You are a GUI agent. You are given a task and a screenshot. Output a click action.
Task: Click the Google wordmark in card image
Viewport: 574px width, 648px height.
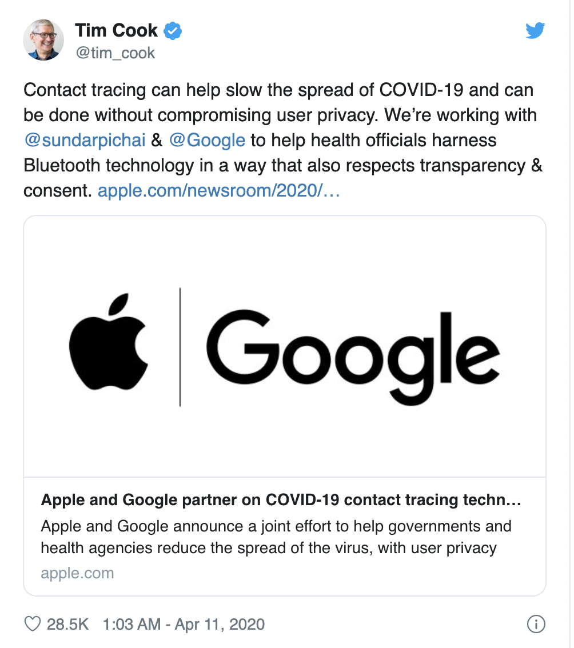(x=352, y=350)
